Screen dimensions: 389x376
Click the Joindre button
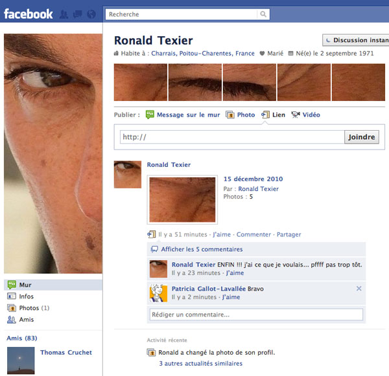[x=362, y=137]
